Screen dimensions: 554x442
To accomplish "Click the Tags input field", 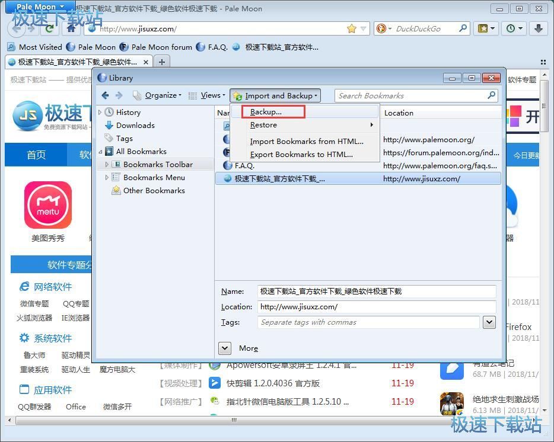I will tap(368, 322).
